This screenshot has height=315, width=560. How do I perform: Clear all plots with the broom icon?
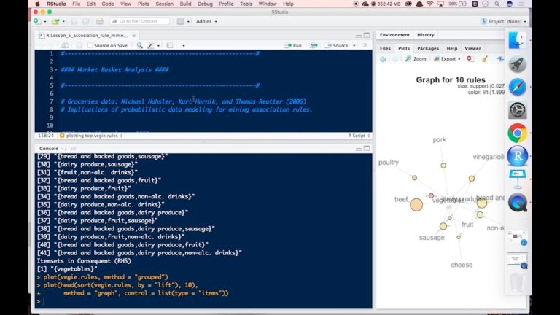[484, 58]
